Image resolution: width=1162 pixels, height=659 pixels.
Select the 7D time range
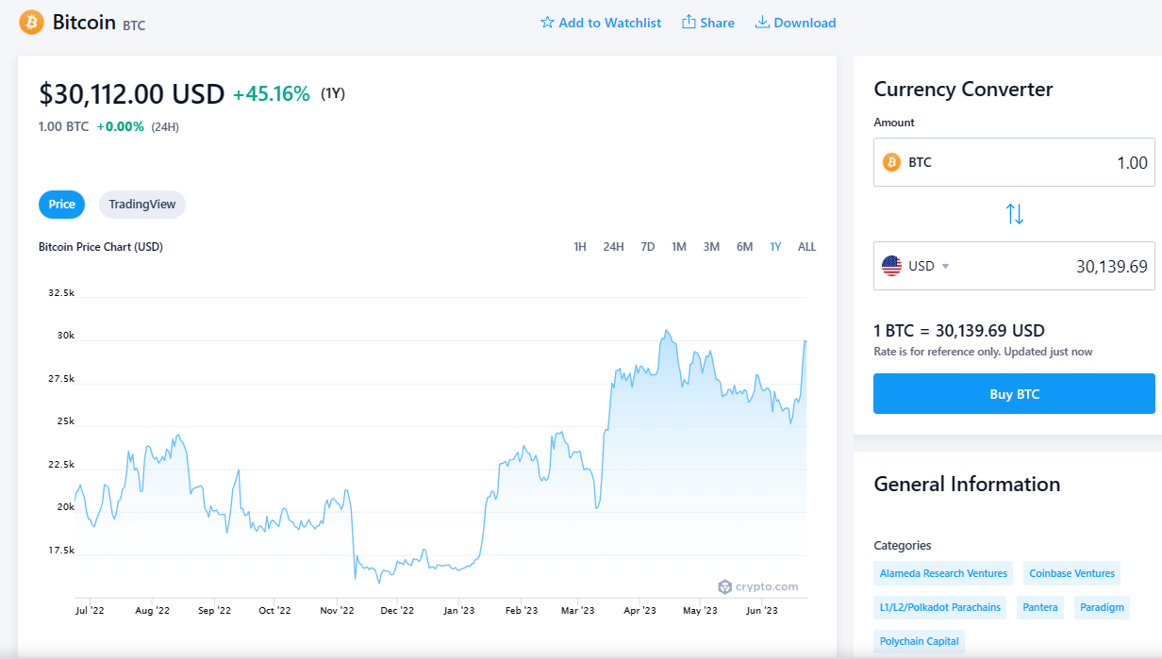(x=648, y=247)
